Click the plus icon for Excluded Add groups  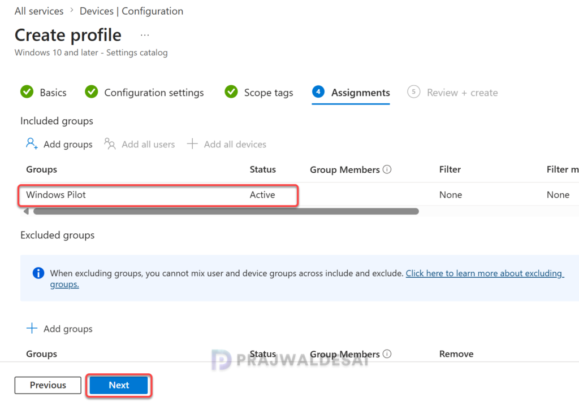tap(32, 328)
